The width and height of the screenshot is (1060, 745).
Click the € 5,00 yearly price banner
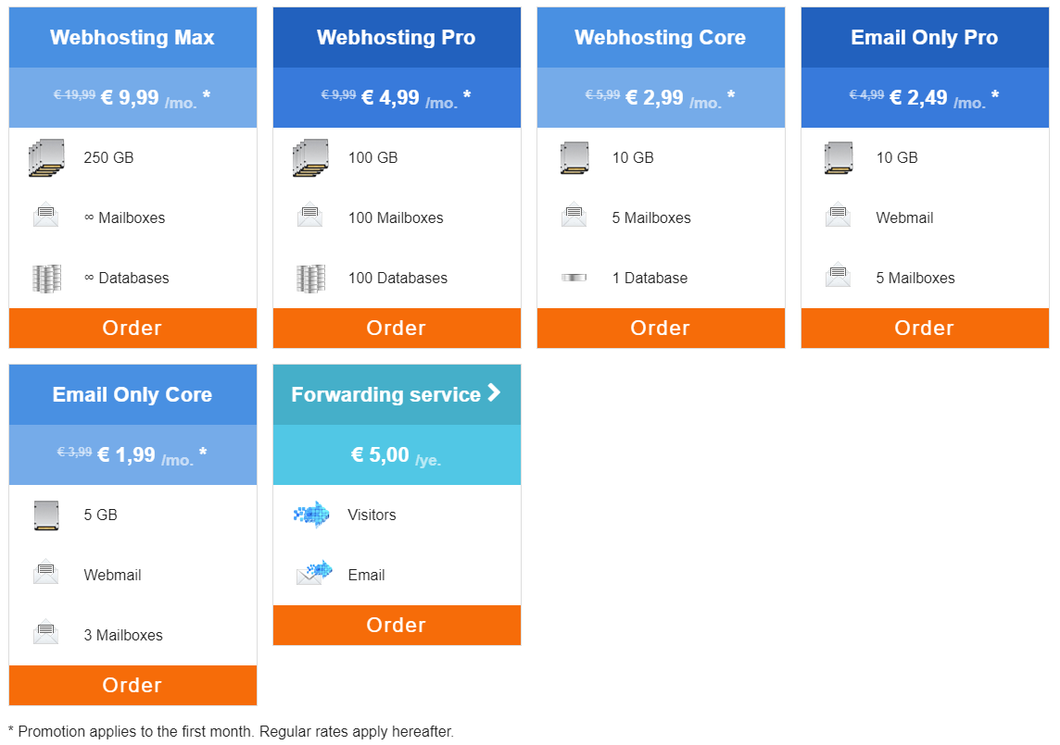coord(397,456)
